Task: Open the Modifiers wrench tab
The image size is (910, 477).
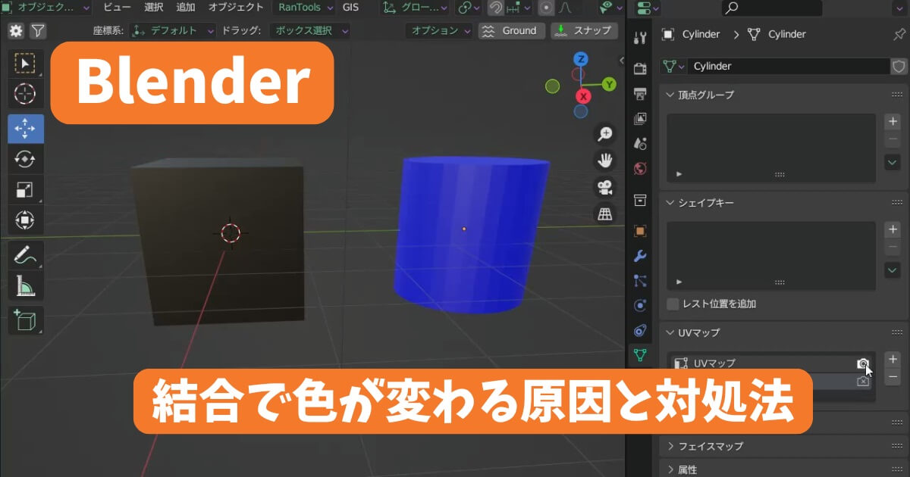Action: coord(640,256)
